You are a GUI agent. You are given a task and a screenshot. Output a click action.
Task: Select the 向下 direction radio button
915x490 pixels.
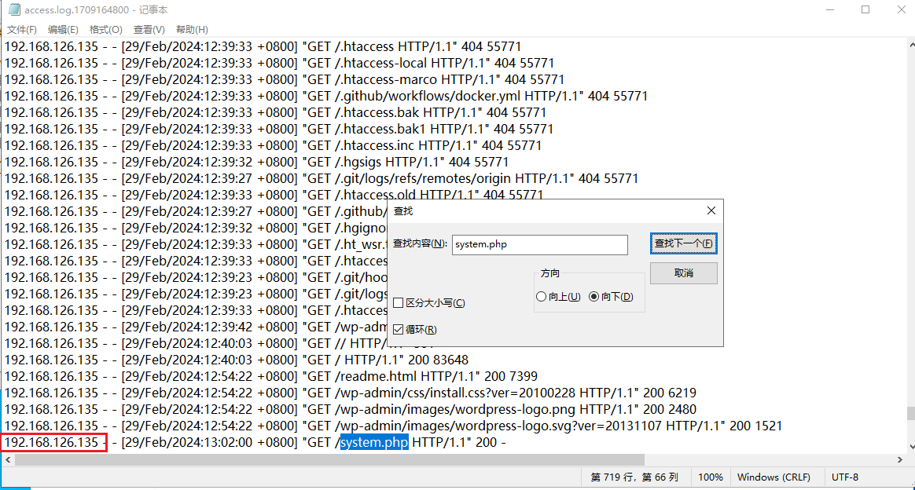click(593, 297)
